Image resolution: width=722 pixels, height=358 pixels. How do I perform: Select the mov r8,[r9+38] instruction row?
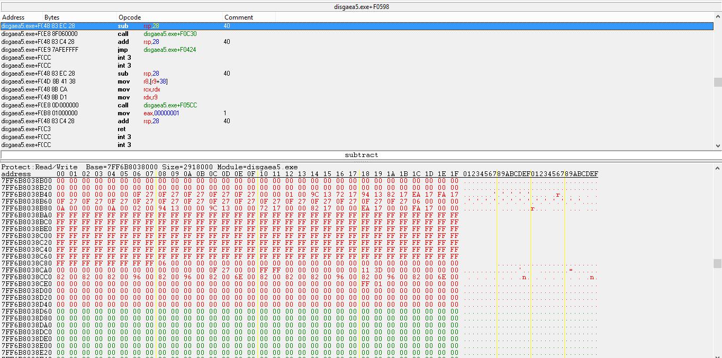coord(357,81)
